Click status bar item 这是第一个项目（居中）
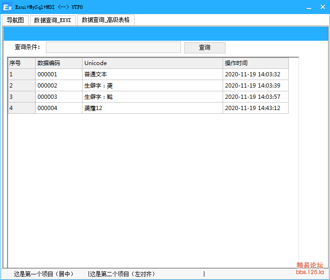 pos(44,274)
